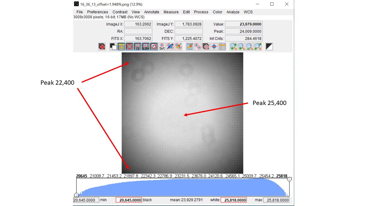
Task: Click the astrometry crosshair target icon
Action: click(214, 47)
